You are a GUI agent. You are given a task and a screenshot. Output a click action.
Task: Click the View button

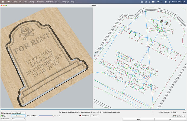pyautogui.click(x=95, y=116)
